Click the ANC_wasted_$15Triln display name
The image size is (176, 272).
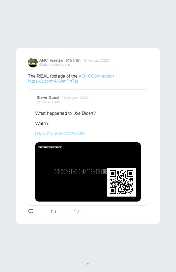coord(60,60)
